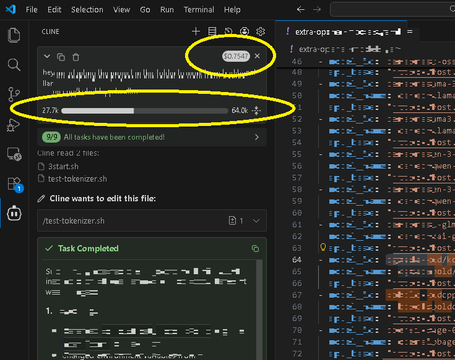Collapse the task header chevron

pos(47,57)
